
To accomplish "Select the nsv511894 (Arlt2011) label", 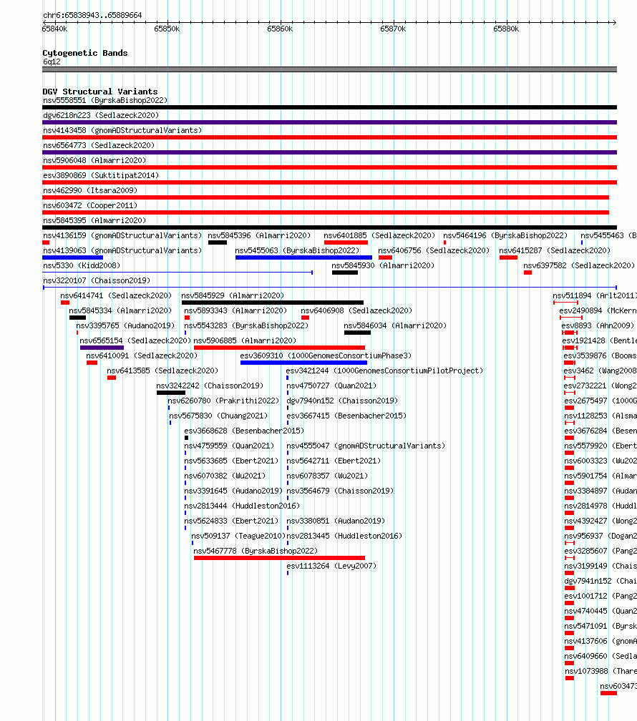I will [595, 295].
